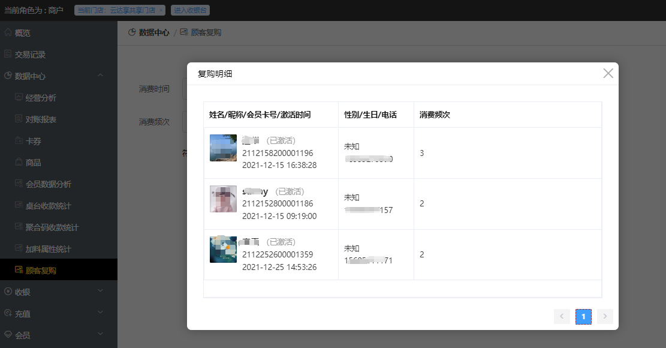Viewport: 666px width, 348px height.
Task: Open 聚合码收款统计 in the sidebar
Action: [x=59, y=227]
